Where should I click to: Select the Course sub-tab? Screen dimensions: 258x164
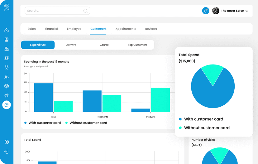tap(104, 45)
